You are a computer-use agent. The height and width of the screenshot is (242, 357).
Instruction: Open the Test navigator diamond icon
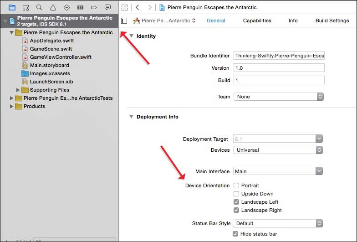pos(66,7)
